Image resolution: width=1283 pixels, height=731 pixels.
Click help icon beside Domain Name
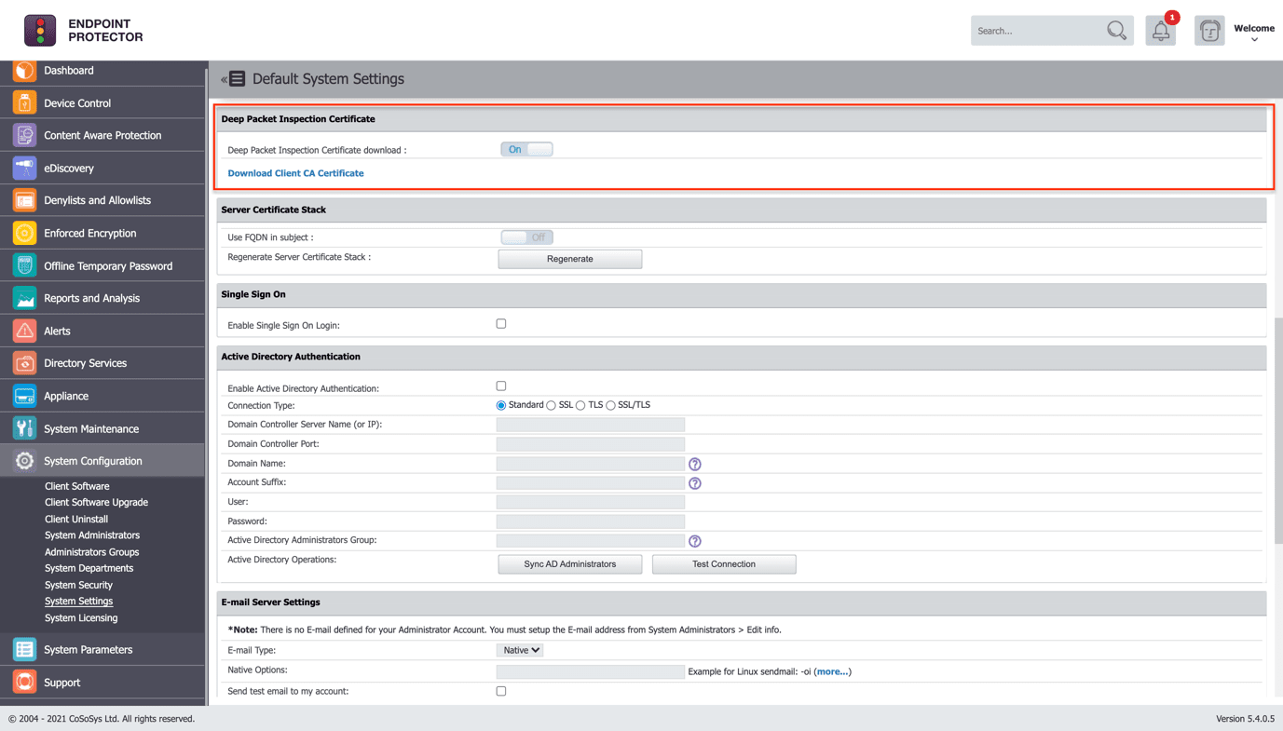click(x=695, y=464)
